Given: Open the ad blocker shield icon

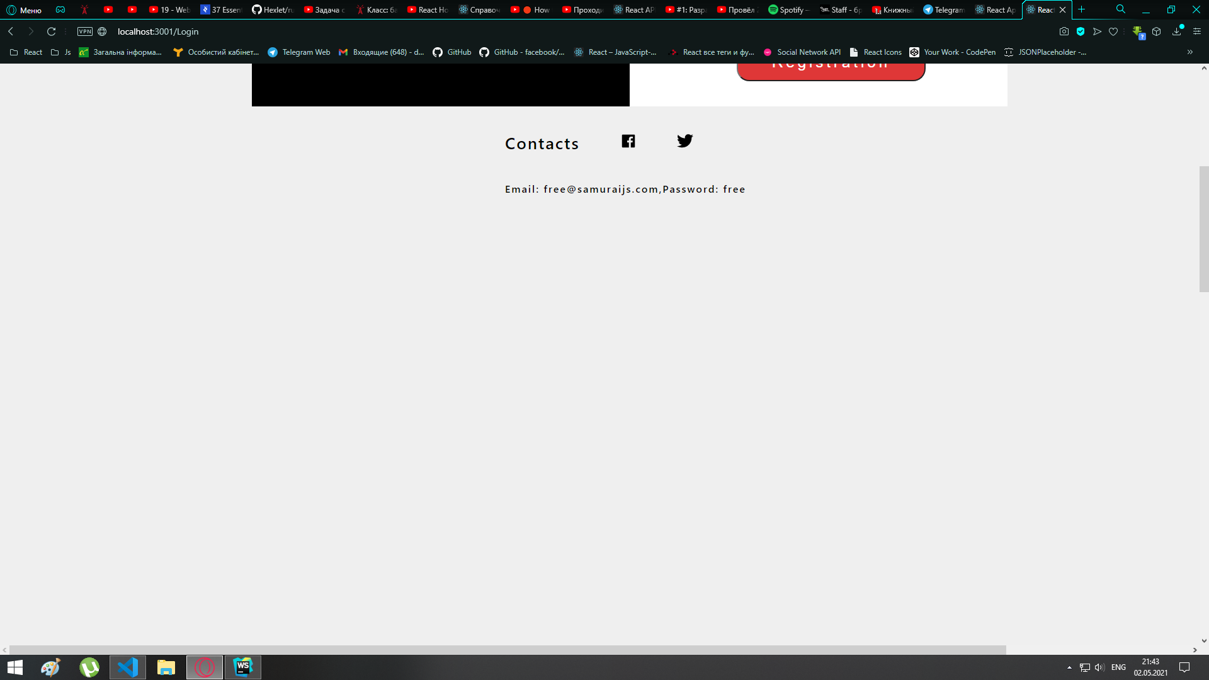Looking at the screenshot, I should (1081, 31).
